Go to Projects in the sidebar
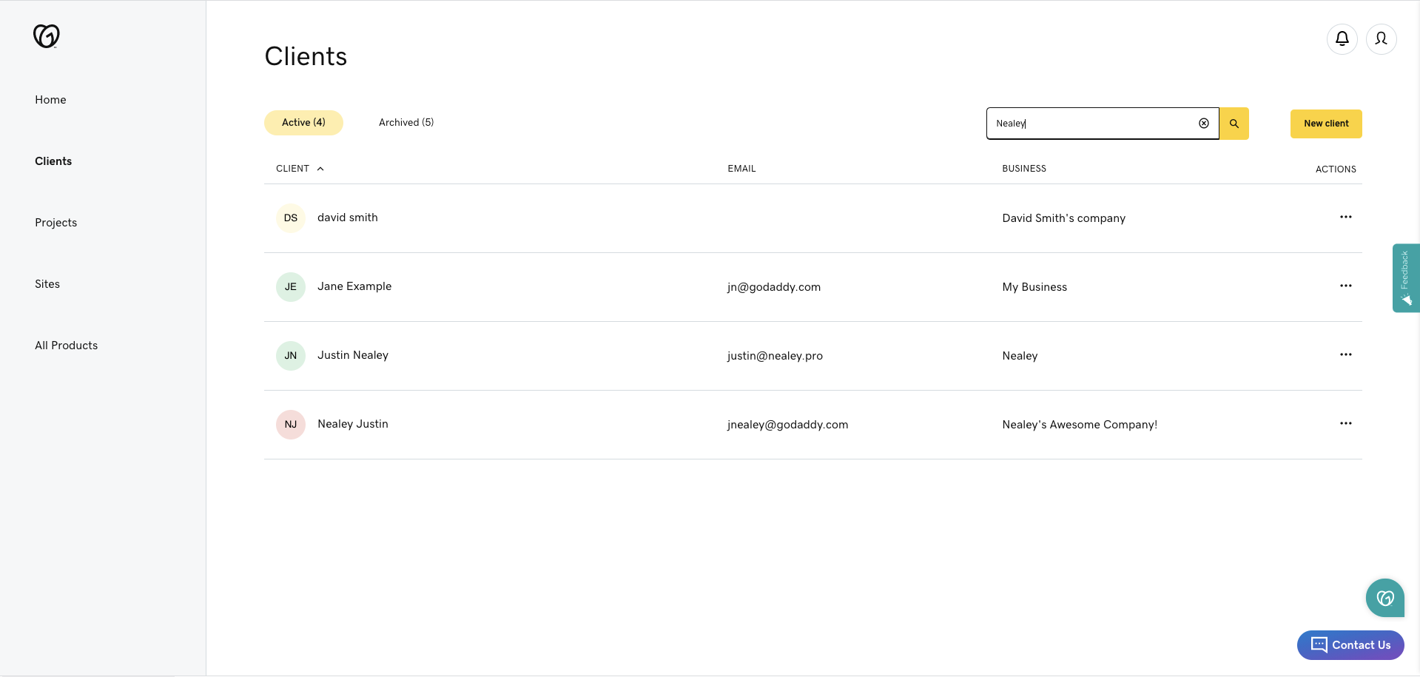1420x677 pixels. pos(56,223)
